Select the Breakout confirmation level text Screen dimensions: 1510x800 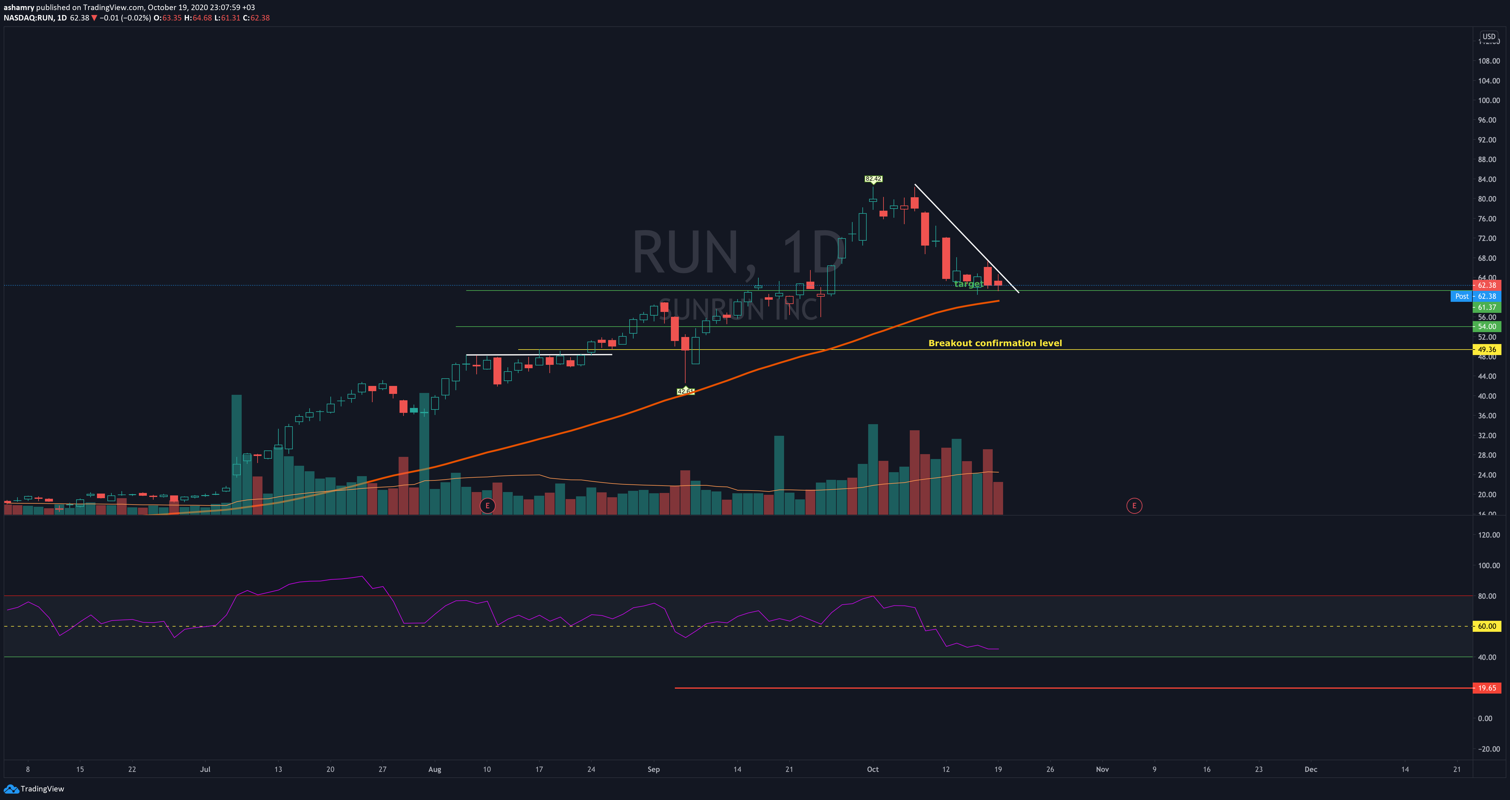pyautogui.click(x=995, y=343)
